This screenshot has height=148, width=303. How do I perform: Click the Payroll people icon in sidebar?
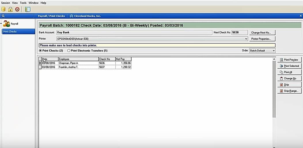(6, 24)
